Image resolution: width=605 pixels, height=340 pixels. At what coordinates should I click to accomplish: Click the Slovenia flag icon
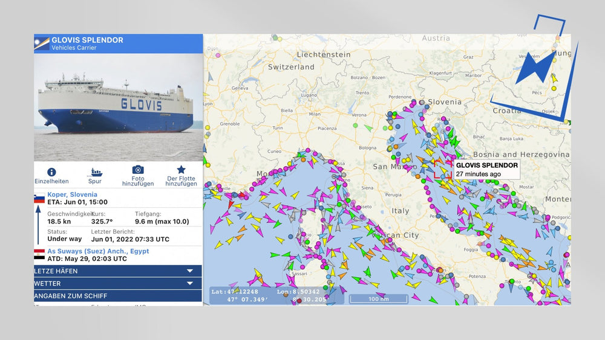(x=39, y=199)
